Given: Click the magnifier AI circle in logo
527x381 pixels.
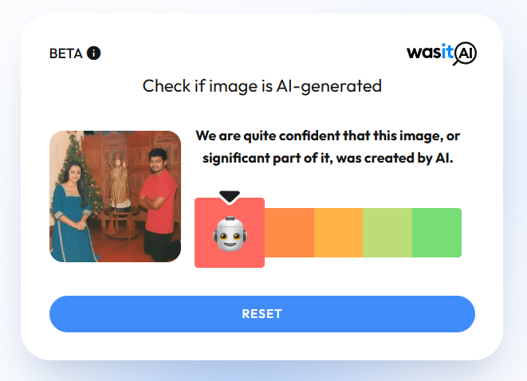Looking at the screenshot, I should (465, 53).
